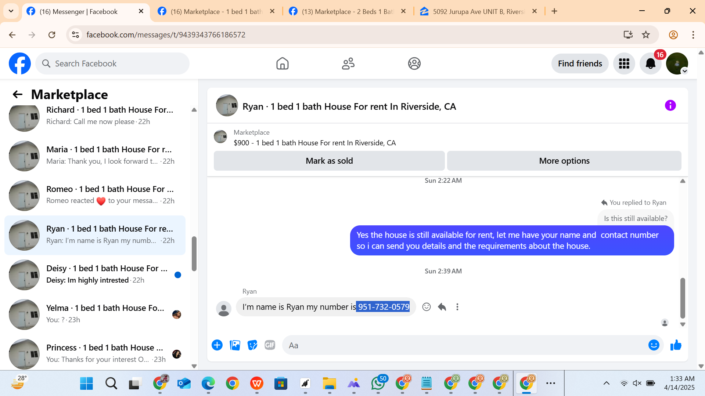
Task: View site information icon in address bar
Action: point(75,35)
